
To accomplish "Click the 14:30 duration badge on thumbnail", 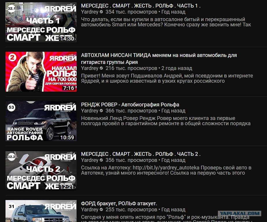I will click(x=67, y=39).
